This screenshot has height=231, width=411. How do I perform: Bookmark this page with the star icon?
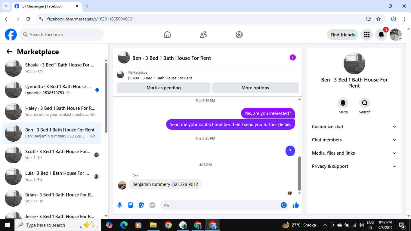(379, 19)
